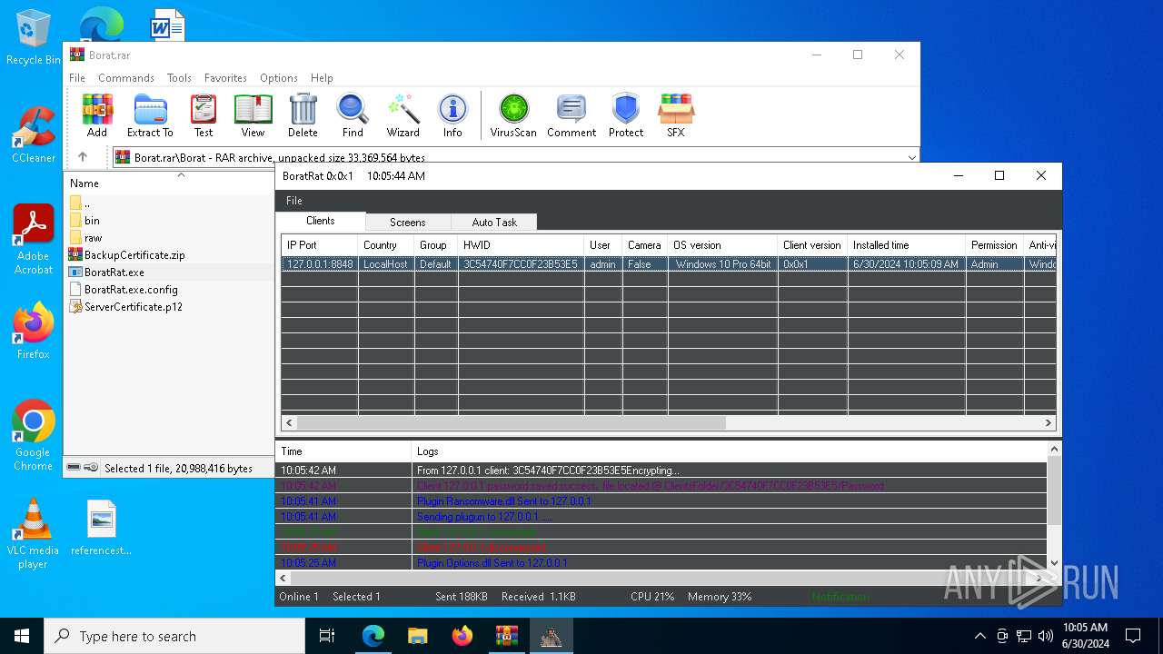
Task: Open the Favorites menu in WinRAR
Action: coord(225,78)
